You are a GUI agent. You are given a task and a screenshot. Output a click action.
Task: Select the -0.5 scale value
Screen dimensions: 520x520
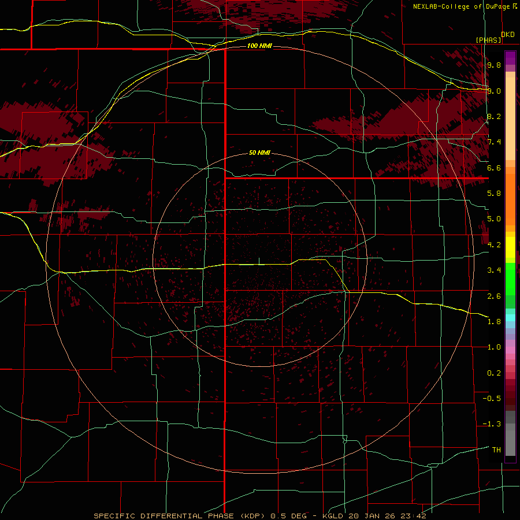coord(492,399)
